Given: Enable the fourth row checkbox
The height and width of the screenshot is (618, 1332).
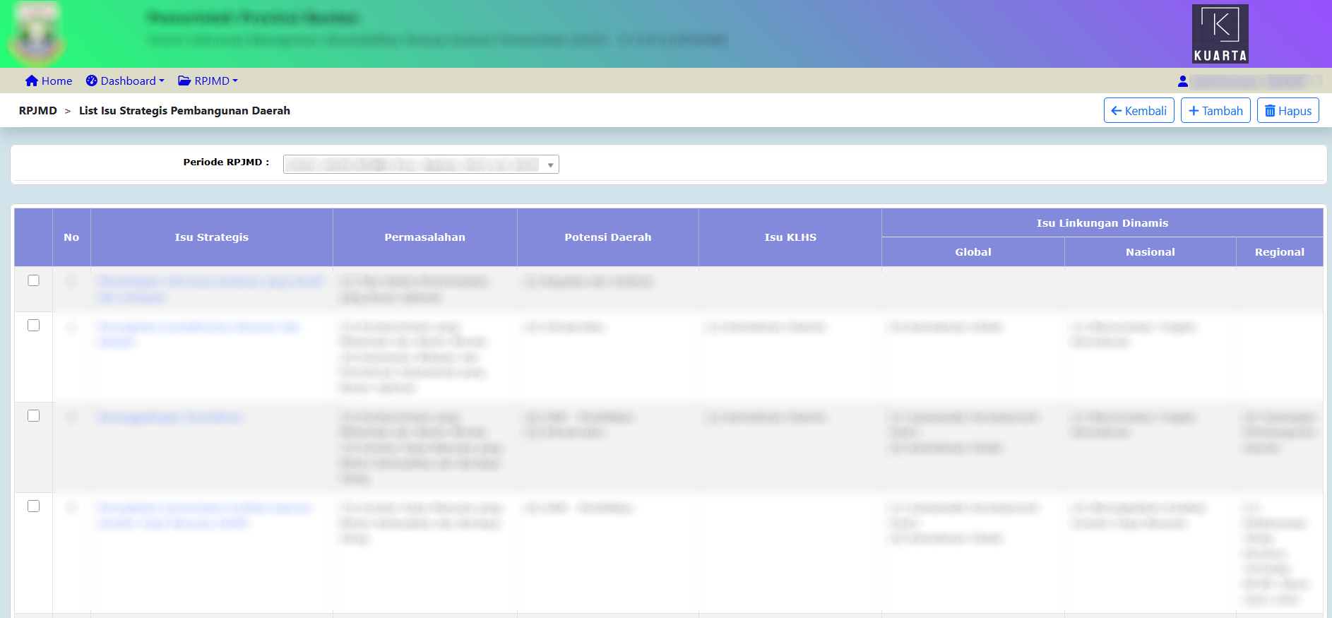Looking at the screenshot, I should (33, 506).
